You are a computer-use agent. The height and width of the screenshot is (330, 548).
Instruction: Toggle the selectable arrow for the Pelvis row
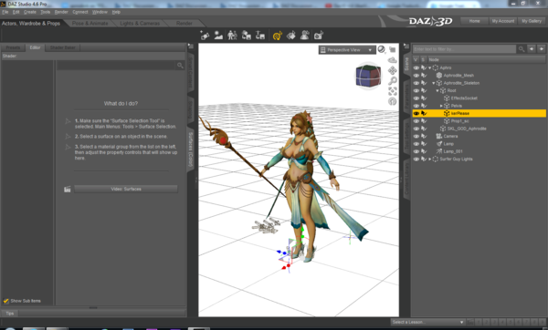(x=424, y=106)
